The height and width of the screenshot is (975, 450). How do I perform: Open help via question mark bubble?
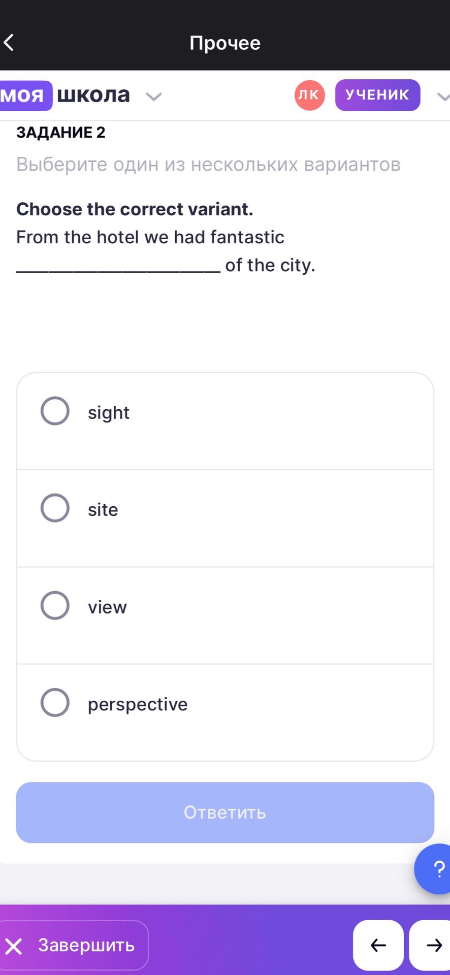tap(434, 869)
